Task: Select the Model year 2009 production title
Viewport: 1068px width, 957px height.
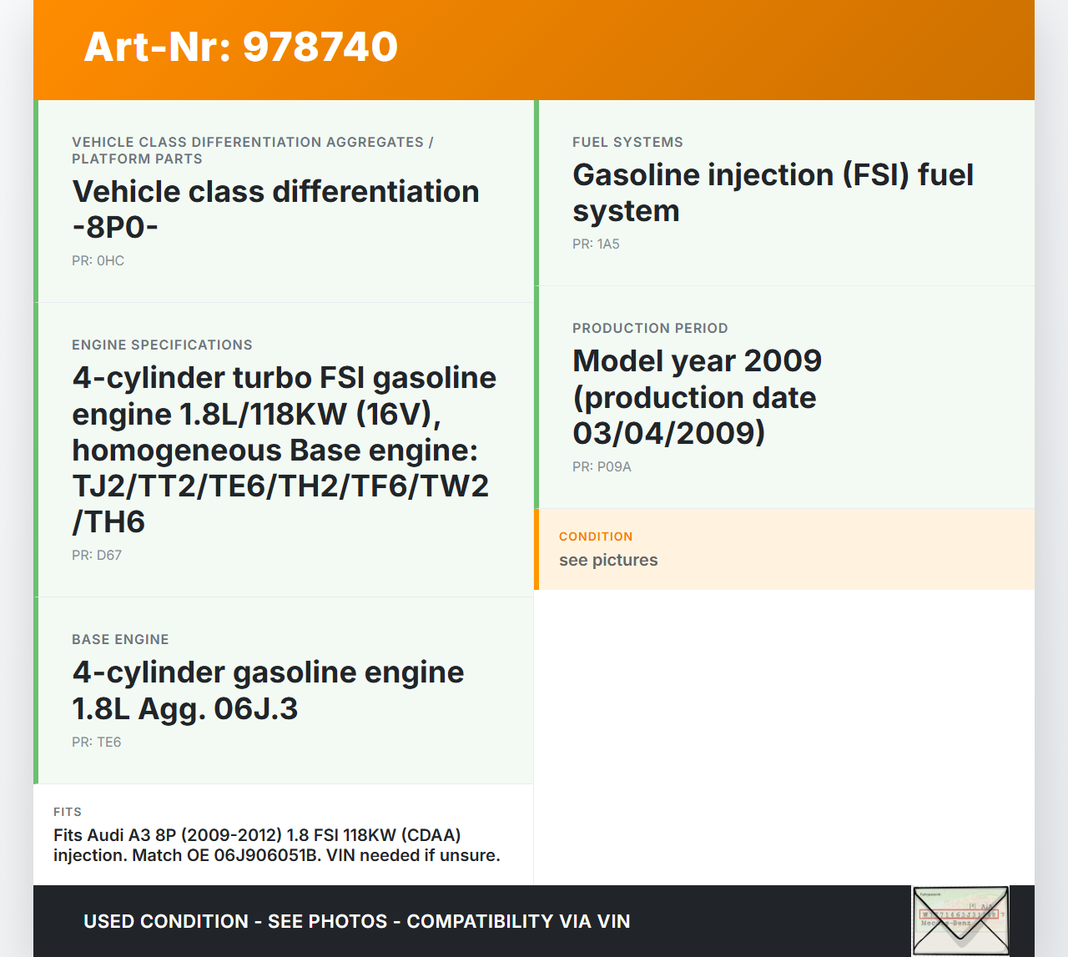Action: tap(697, 396)
